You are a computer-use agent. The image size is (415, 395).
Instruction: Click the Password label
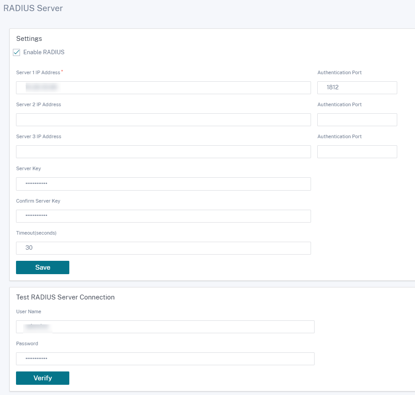[27, 343]
